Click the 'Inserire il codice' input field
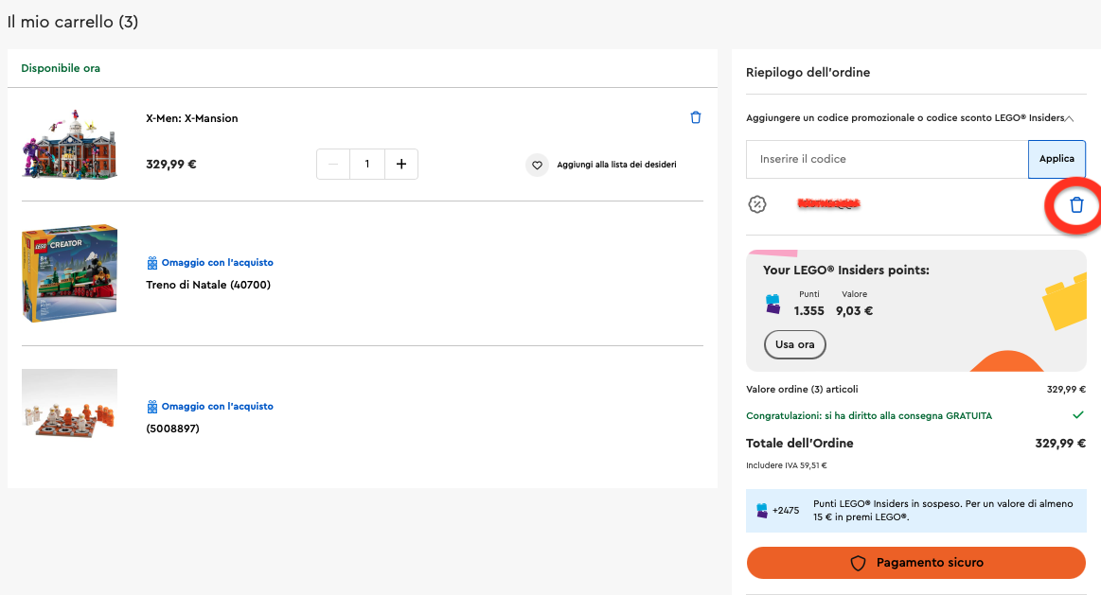This screenshot has height=595, width=1101. click(x=888, y=159)
